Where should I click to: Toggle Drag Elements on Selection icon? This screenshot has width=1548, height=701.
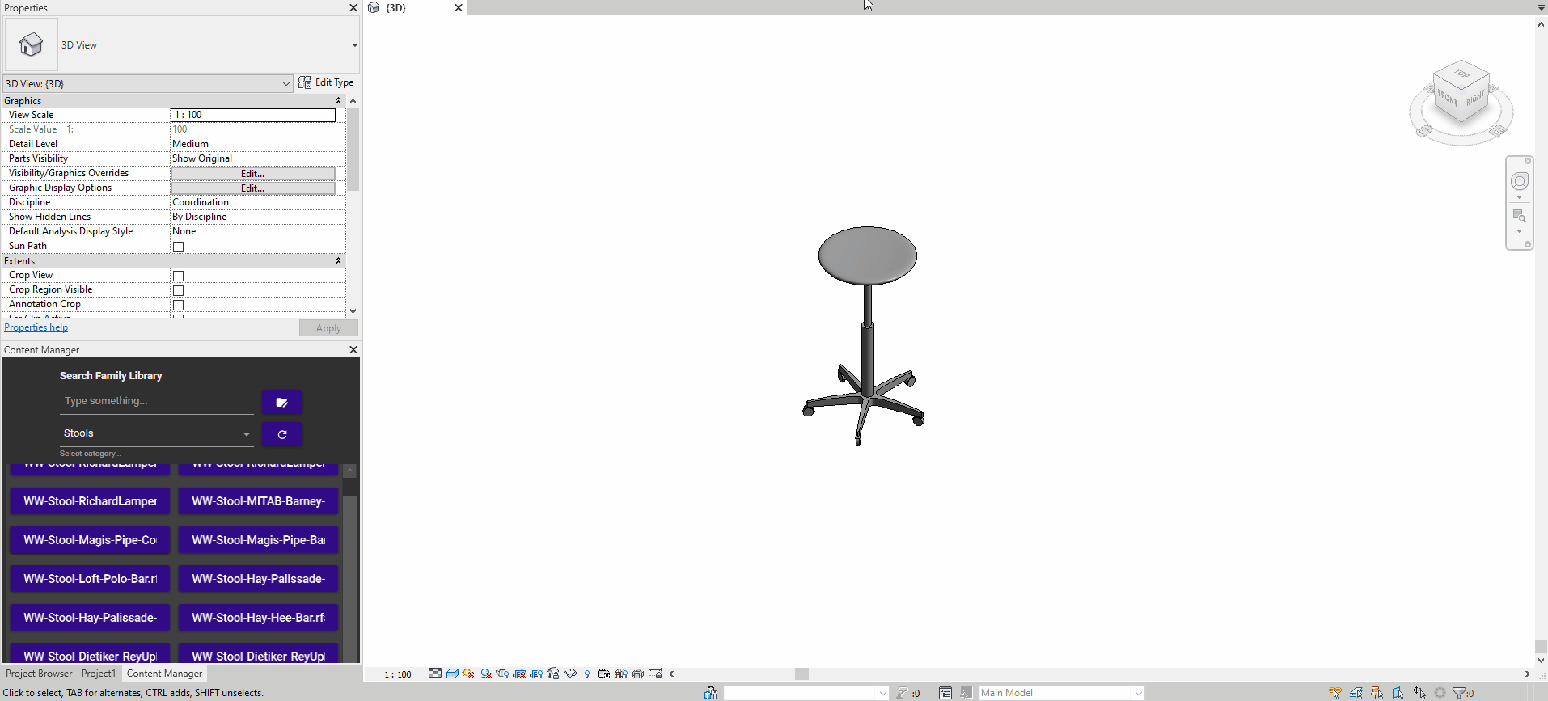(x=1419, y=693)
